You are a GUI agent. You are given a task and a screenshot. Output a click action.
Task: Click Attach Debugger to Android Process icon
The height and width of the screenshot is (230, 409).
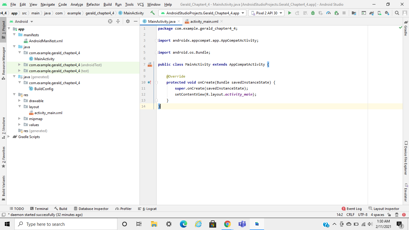[336, 13]
